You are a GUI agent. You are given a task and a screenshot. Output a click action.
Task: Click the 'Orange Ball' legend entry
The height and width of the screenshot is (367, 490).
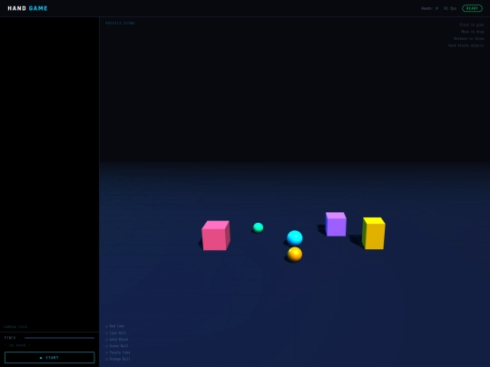coord(117,359)
